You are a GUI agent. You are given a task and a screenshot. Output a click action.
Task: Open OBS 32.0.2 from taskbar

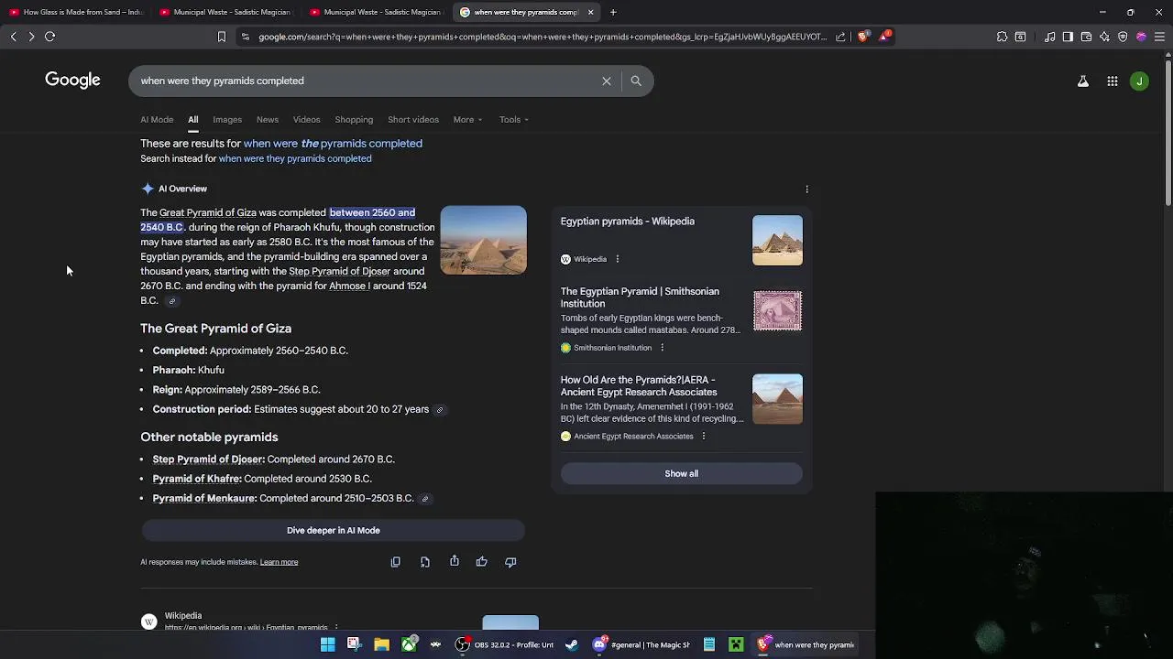[506, 644]
